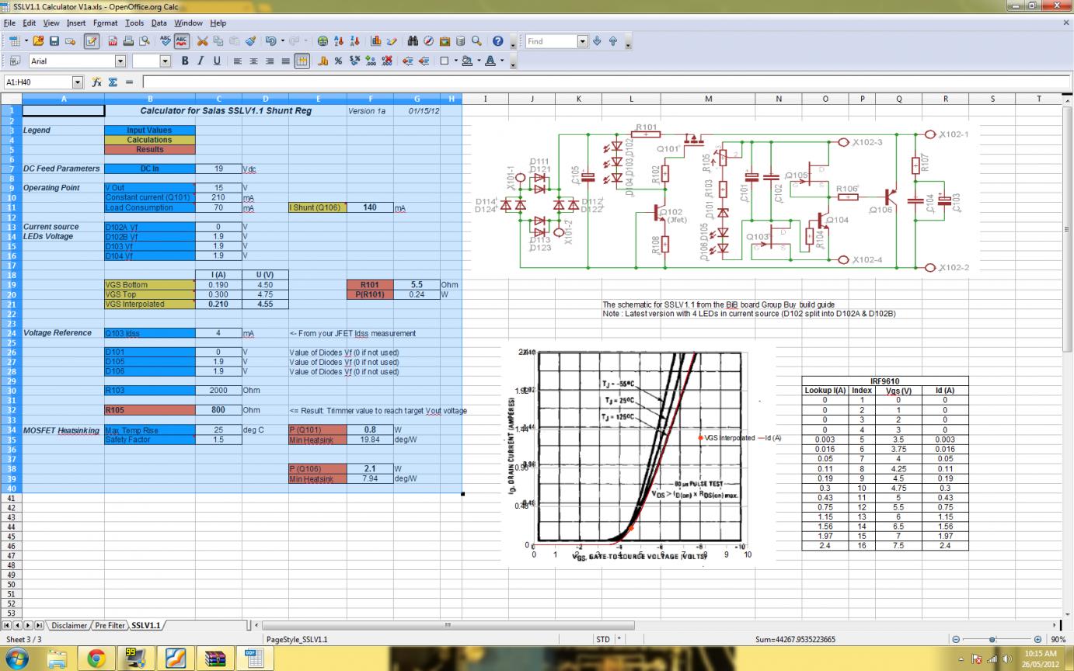Open the Function Wizard
This screenshot has width=1074, height=671.
pos(98,82)
